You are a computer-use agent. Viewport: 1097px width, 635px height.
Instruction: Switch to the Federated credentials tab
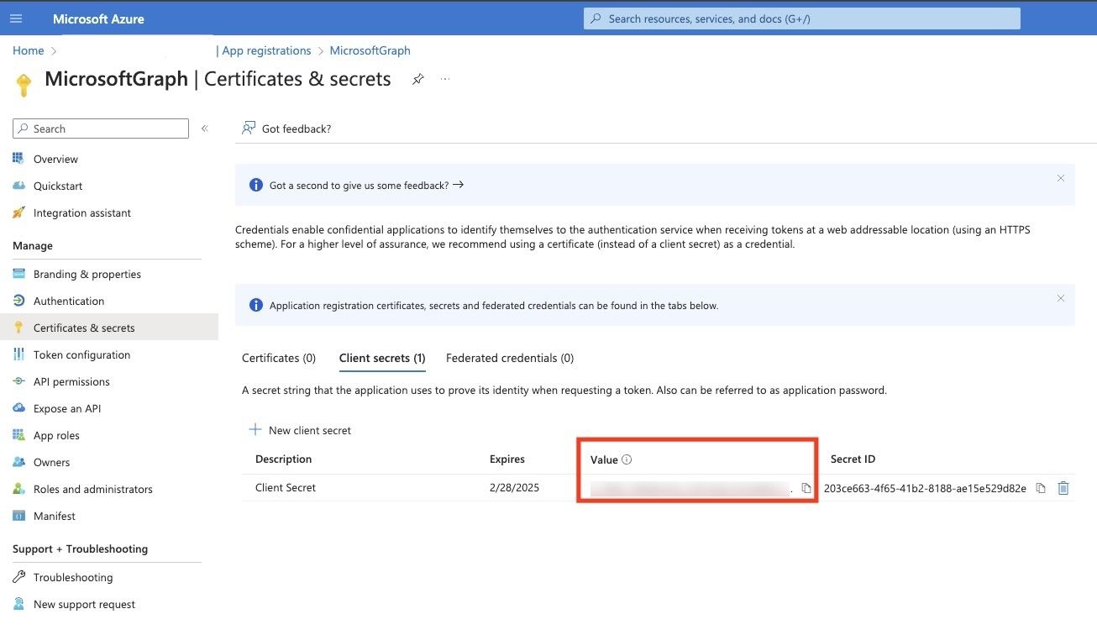(x=509, y=358)
